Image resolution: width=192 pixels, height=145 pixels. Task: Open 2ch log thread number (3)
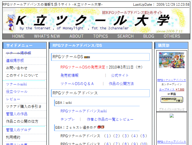point(126,136)
